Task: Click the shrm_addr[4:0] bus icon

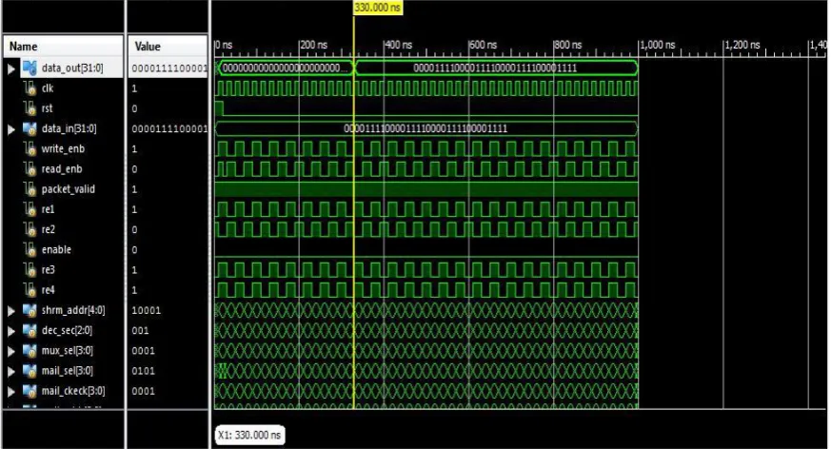Action: (30, 310)
